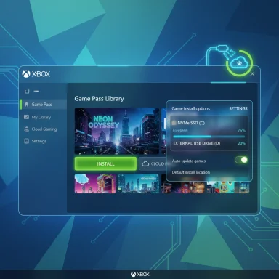
Task: Click the dash icon above the sidebar
Action: (36, 91)
